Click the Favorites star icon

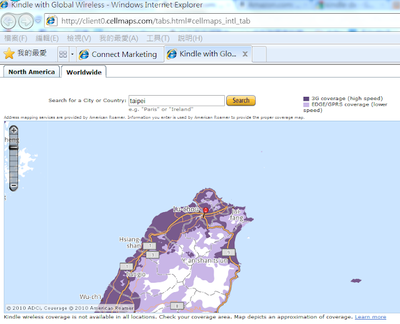(9, 54)
